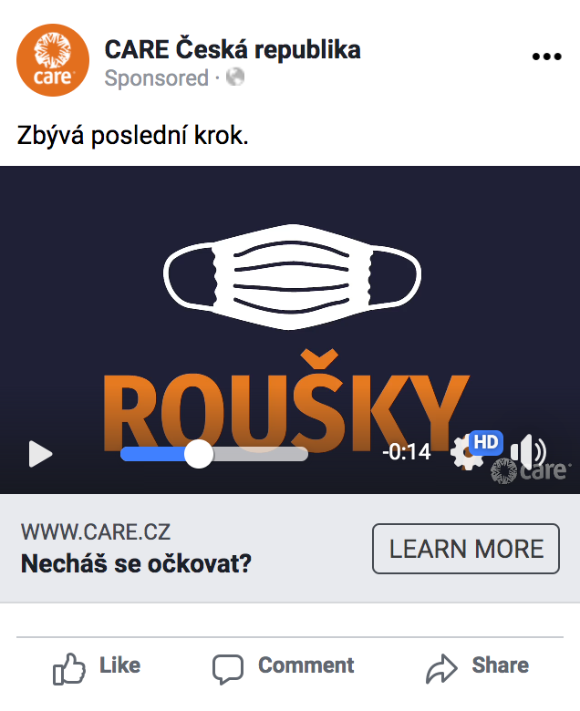Image resolution: width=580 pixels, height=711 pixels.
Task: Click the unplayed gray part of progress bar
Action: [x=261, y=454]
